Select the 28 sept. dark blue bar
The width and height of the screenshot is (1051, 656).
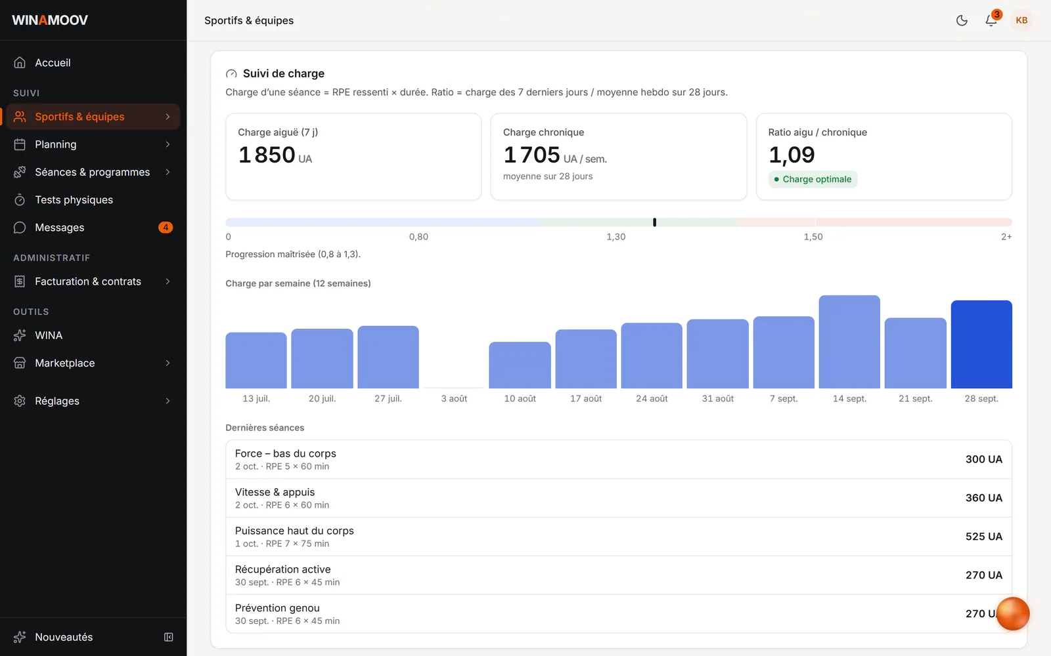point(981,344)
